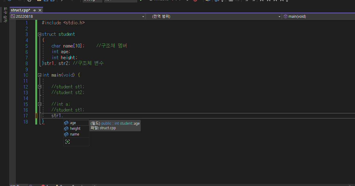The image size is (355, 186).
Task: Click the word student on line 3
Action: (x=66, y=34)
